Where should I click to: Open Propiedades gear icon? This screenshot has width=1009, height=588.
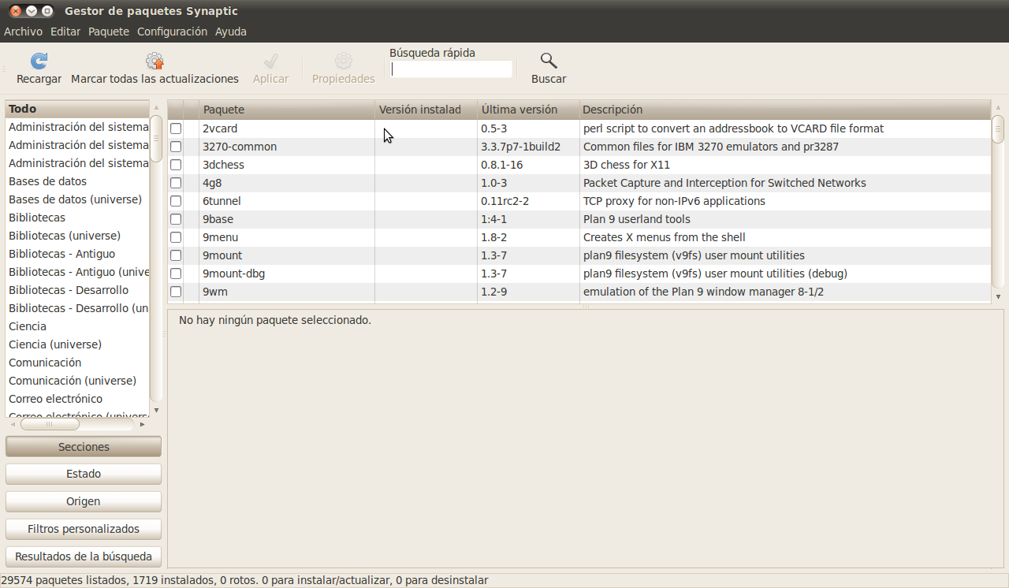point(343,61)
